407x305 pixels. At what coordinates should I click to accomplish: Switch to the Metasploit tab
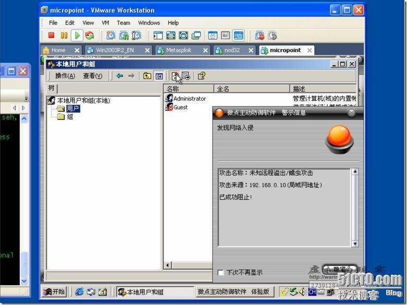[x=179, y=50]
